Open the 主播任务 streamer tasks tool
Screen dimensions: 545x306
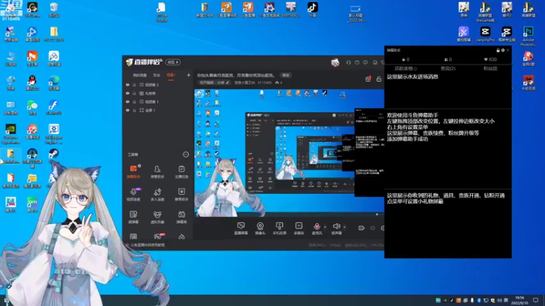[181, 172]
